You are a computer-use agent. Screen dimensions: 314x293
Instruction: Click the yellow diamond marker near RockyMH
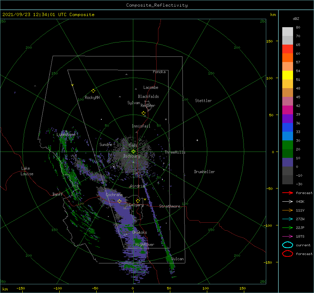93,91
